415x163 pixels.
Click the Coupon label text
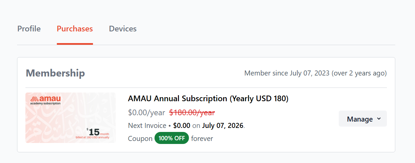click(140, 138)
